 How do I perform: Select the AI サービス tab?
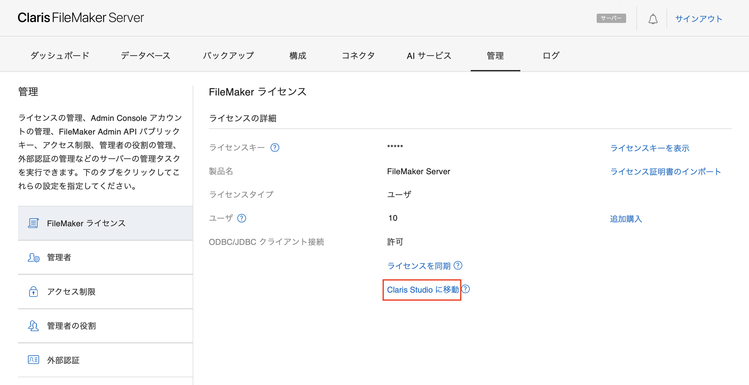tap(429, 55)
